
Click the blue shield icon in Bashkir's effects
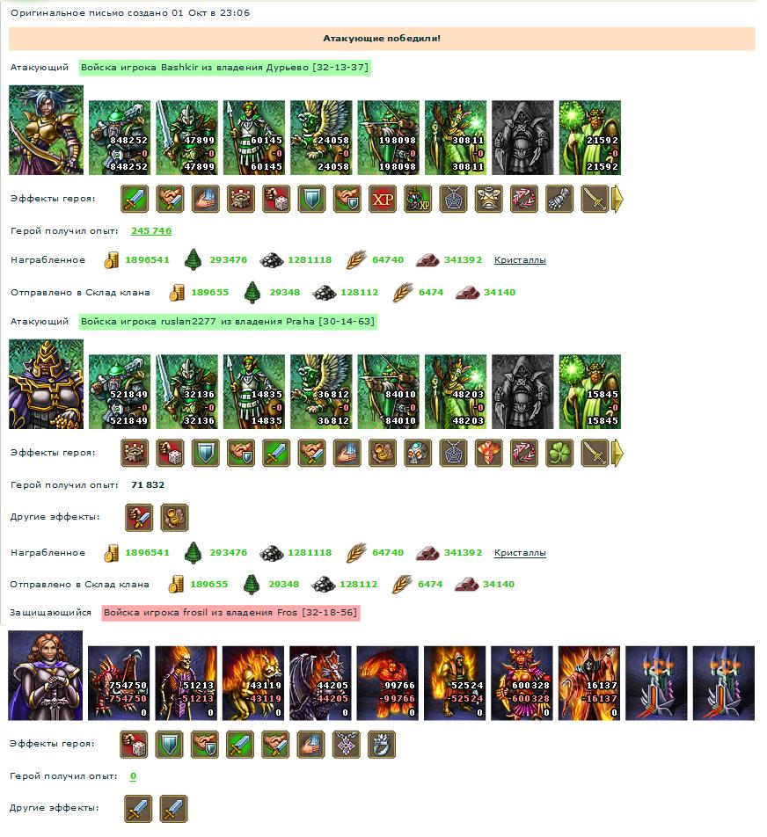(x=311, y=199)
